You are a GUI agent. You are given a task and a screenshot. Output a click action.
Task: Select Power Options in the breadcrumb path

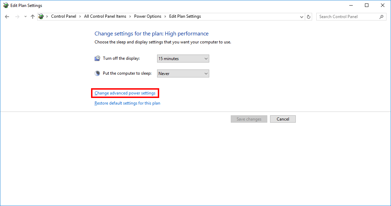click(x=148, y=16)
